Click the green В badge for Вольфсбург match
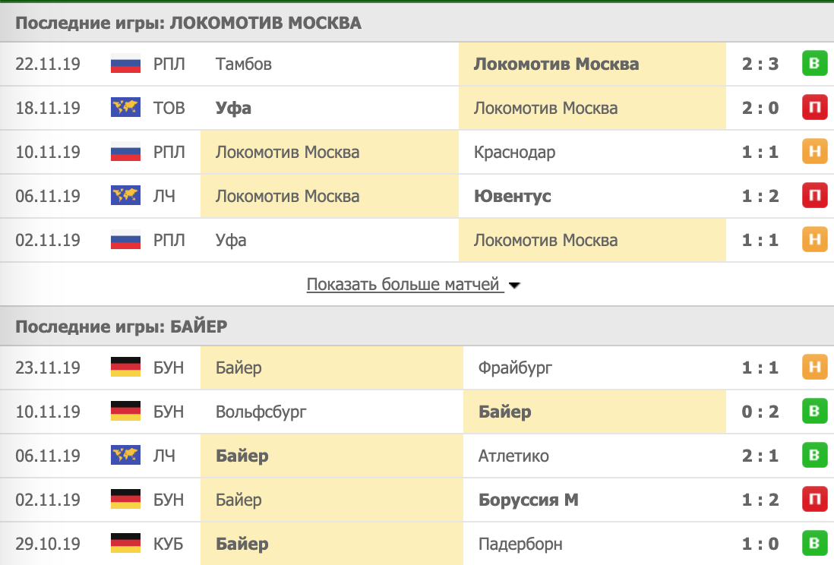 [814, 412]
